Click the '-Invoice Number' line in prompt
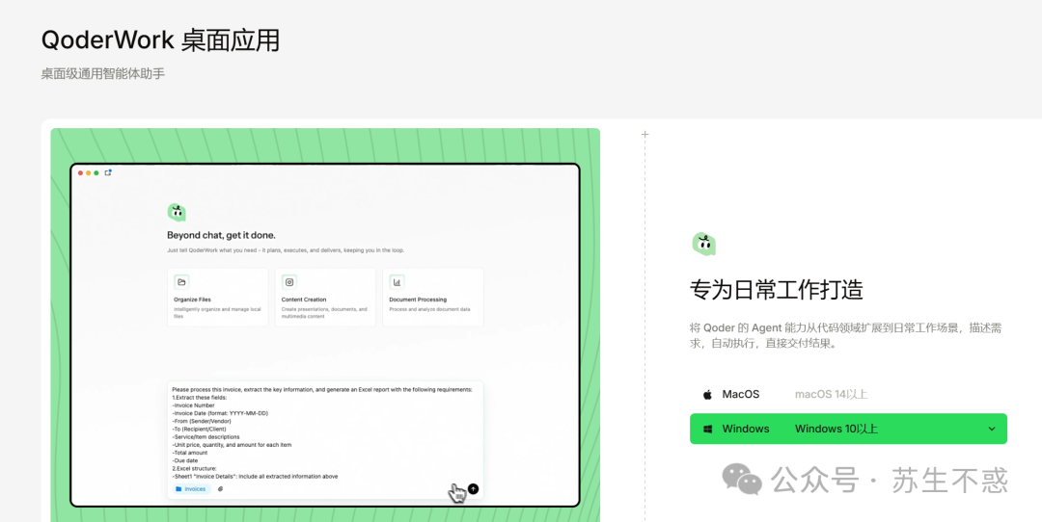The image size is (1042, 522). pos(193,405)
